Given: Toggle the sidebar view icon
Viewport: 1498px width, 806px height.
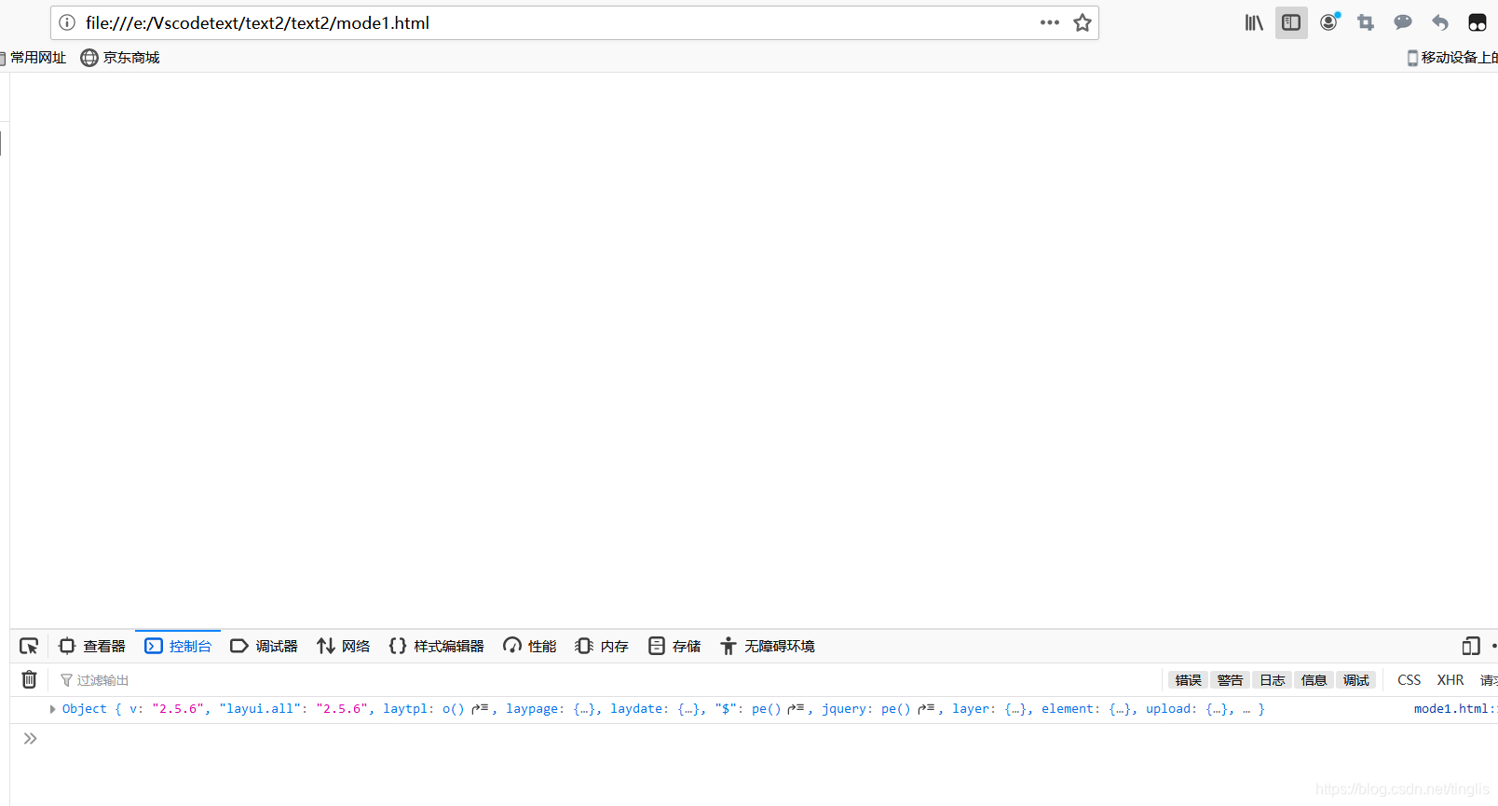Looking at the screenshot, I should click(x=1291, y=22).
